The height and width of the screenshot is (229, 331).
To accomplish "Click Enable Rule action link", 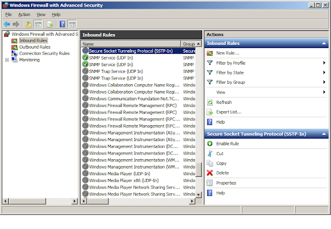I will (x=228, y=144).
